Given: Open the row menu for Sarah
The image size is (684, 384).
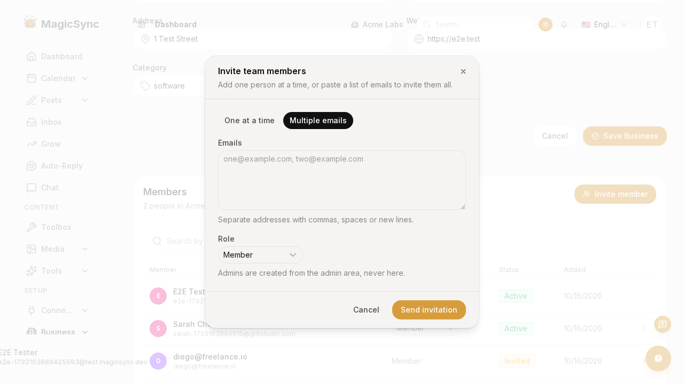Looking at the screenshot, I should point(644,329).
